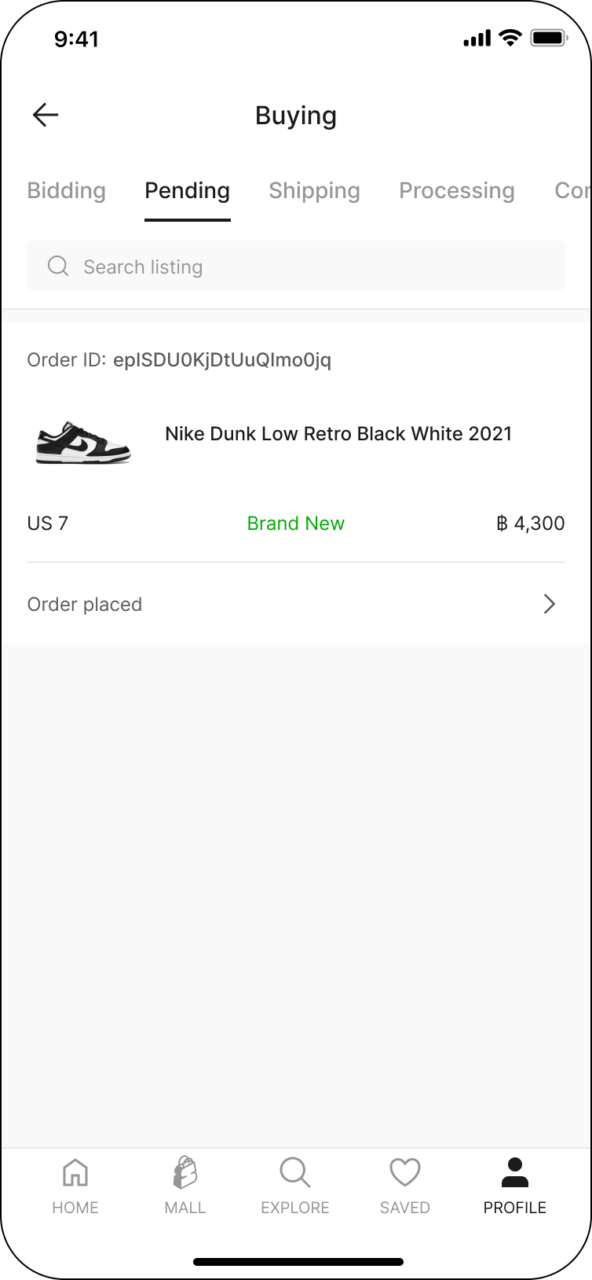Open the Processing tab

[456, 190]
